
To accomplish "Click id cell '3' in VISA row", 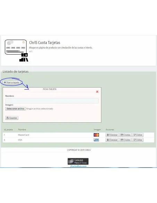I will [5, 140].
